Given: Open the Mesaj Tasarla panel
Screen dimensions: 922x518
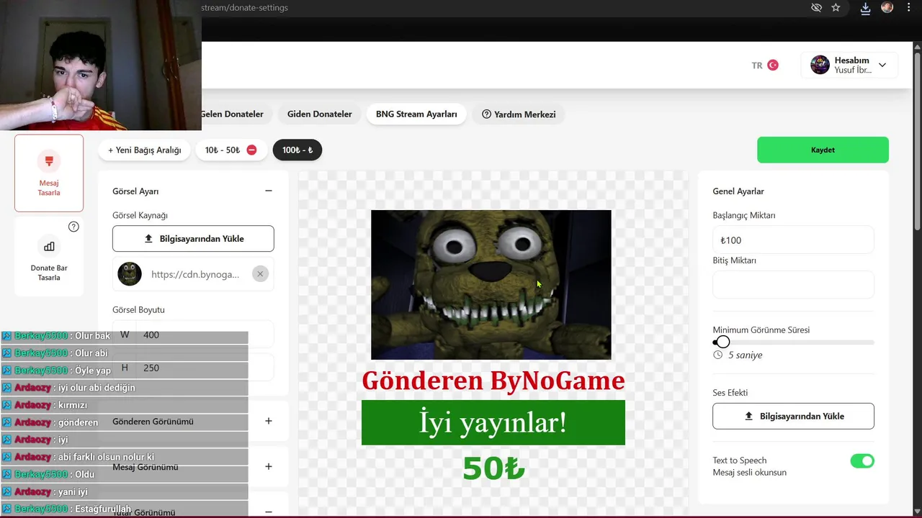Looking at the screenshot, I should pos(49,173).
